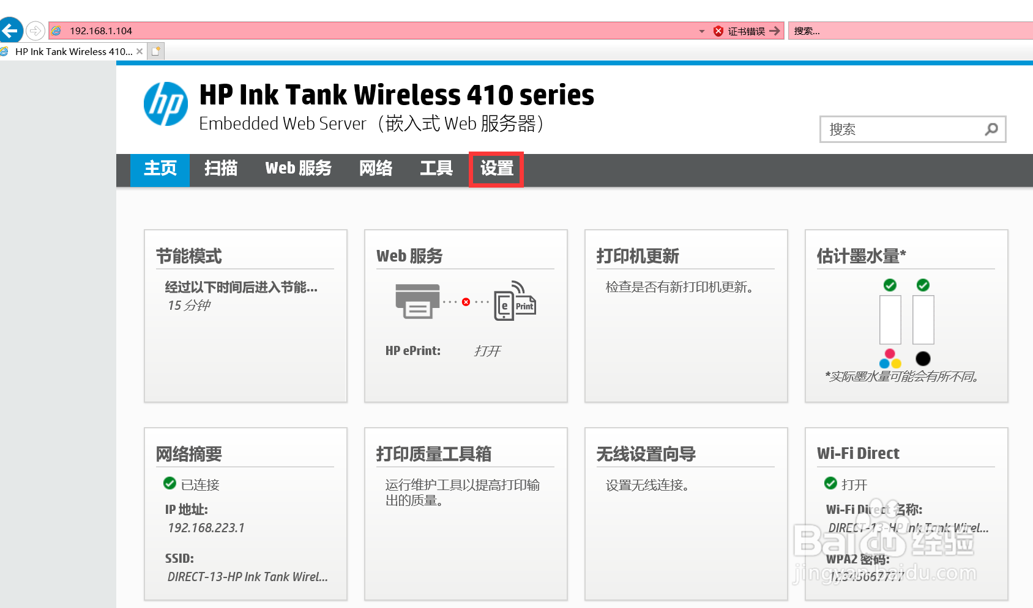The width and height of the screenshot is (1033, 608).
Task: Click the printer icon in Web 服务 card
Action: point(417,301)
